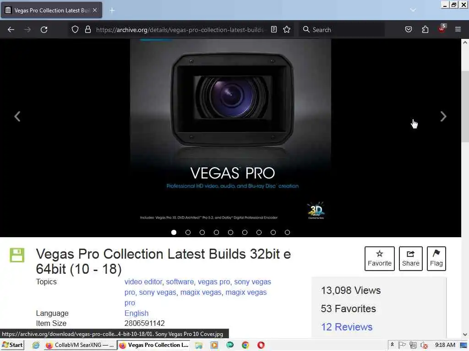Add item to favorites with Favorite button

click(x=380, y=259)
